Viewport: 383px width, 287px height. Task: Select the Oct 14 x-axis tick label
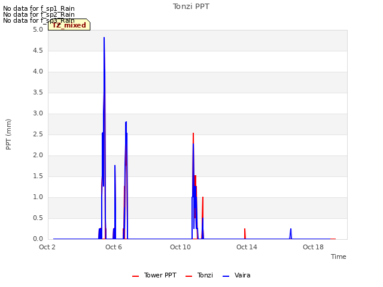pos(247,247)
